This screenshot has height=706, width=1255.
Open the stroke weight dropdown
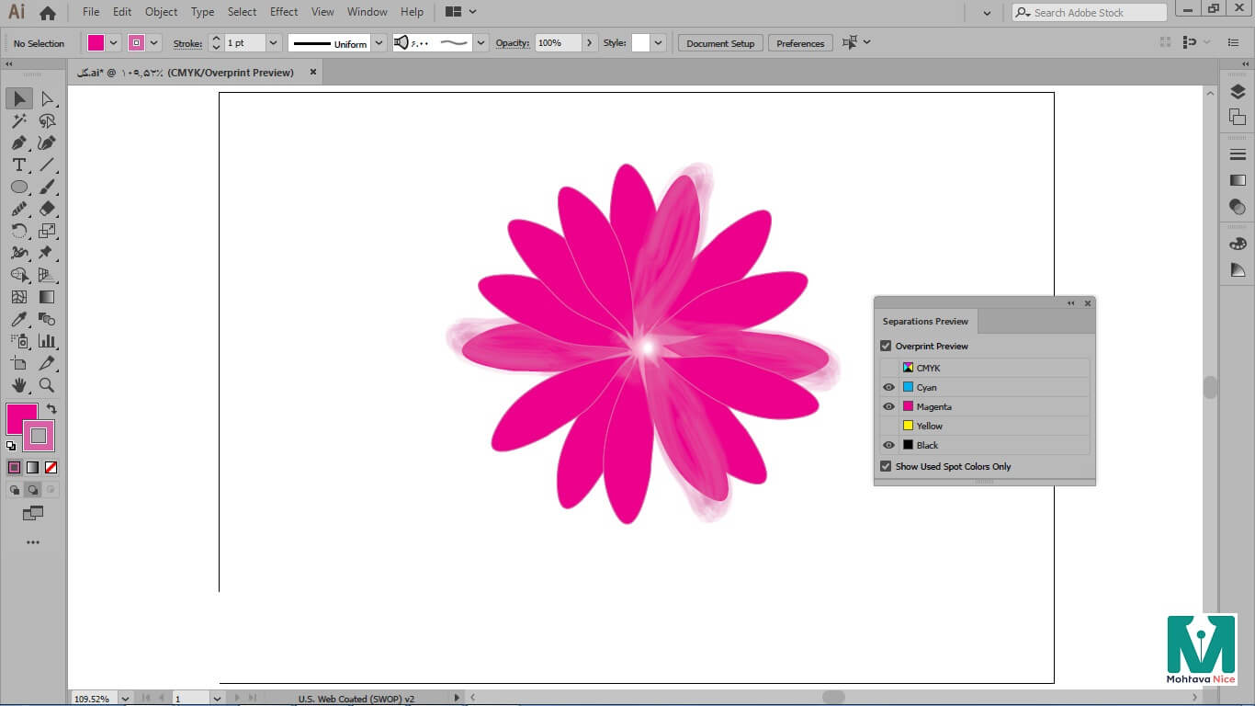click(x=273, y=43)
